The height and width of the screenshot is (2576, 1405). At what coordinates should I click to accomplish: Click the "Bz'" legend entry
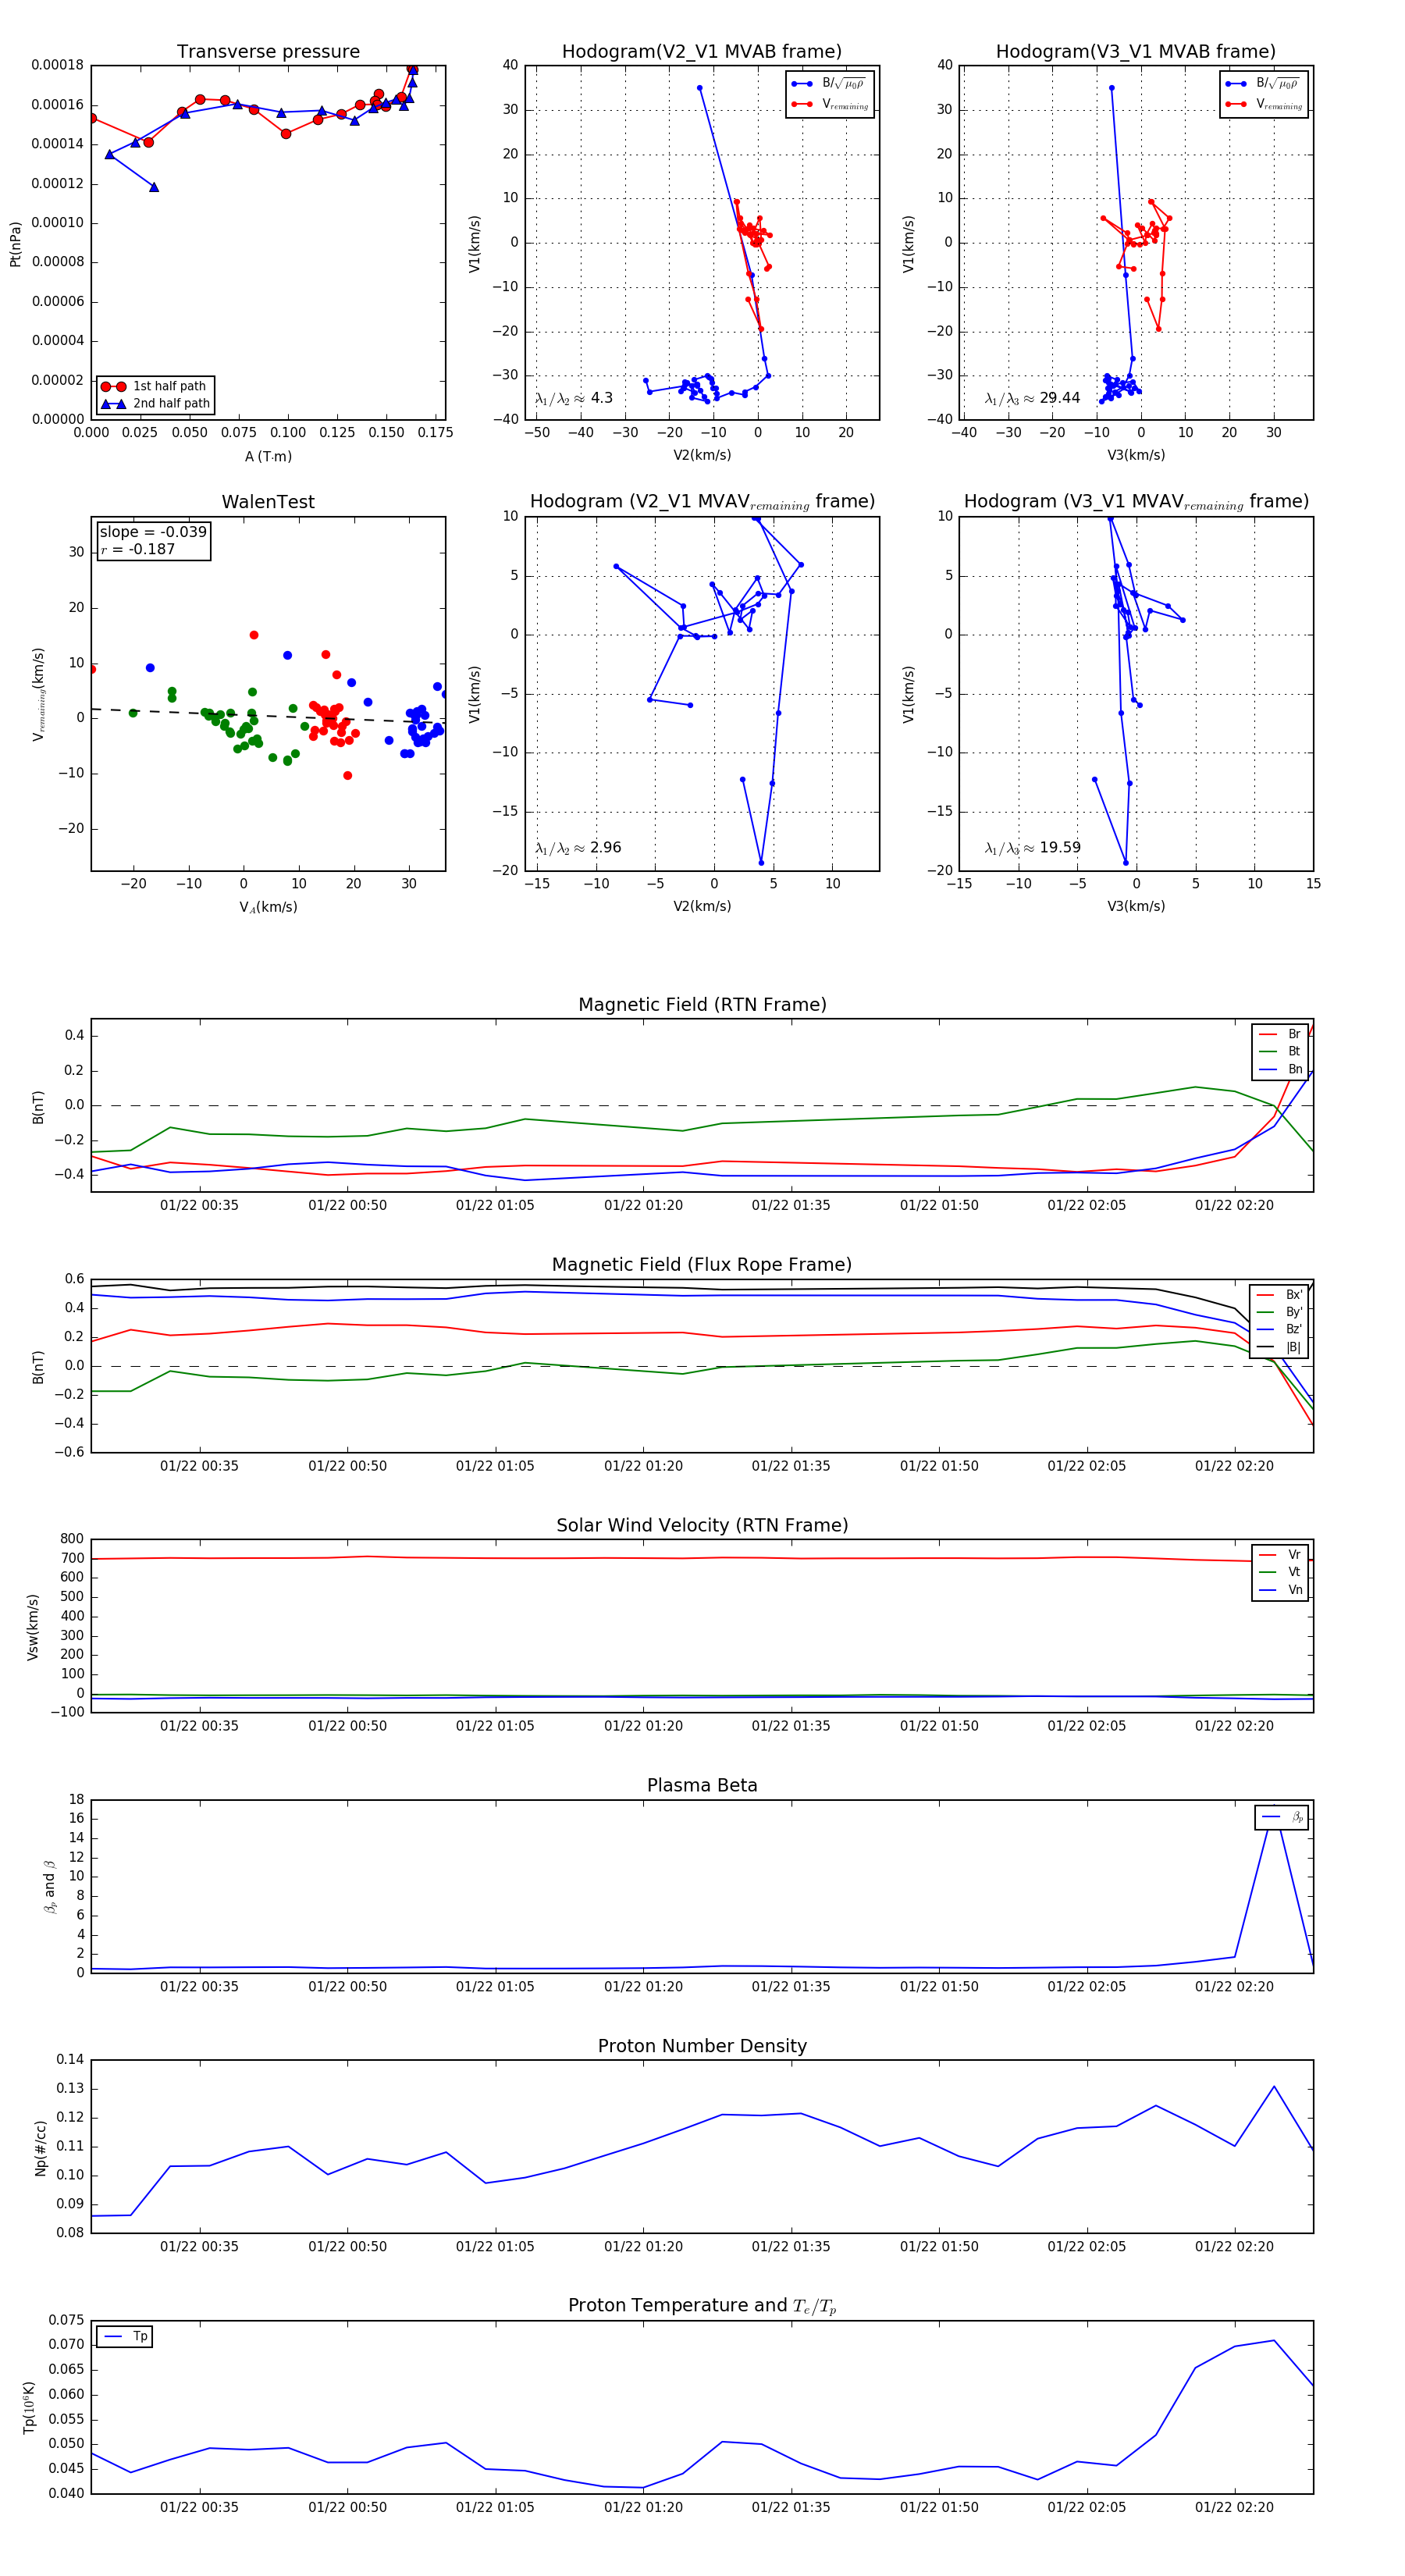coord(1279,1329)
